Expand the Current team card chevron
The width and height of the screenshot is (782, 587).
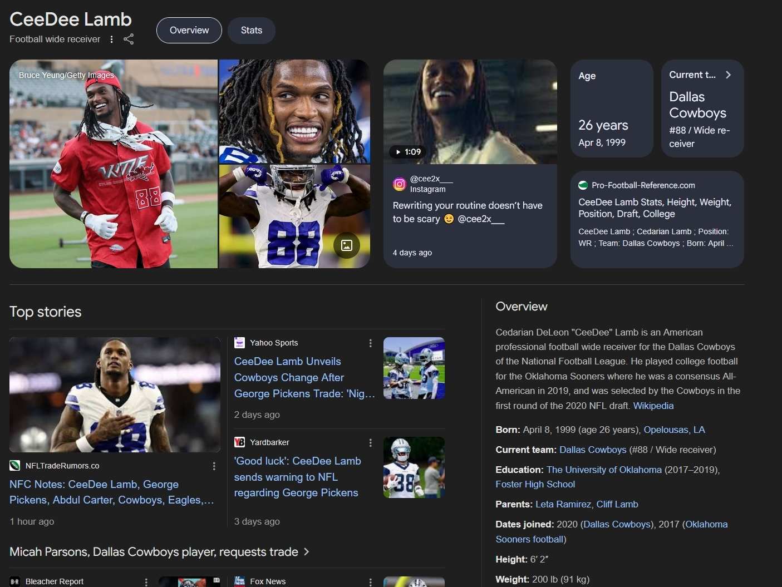(728, 75)
